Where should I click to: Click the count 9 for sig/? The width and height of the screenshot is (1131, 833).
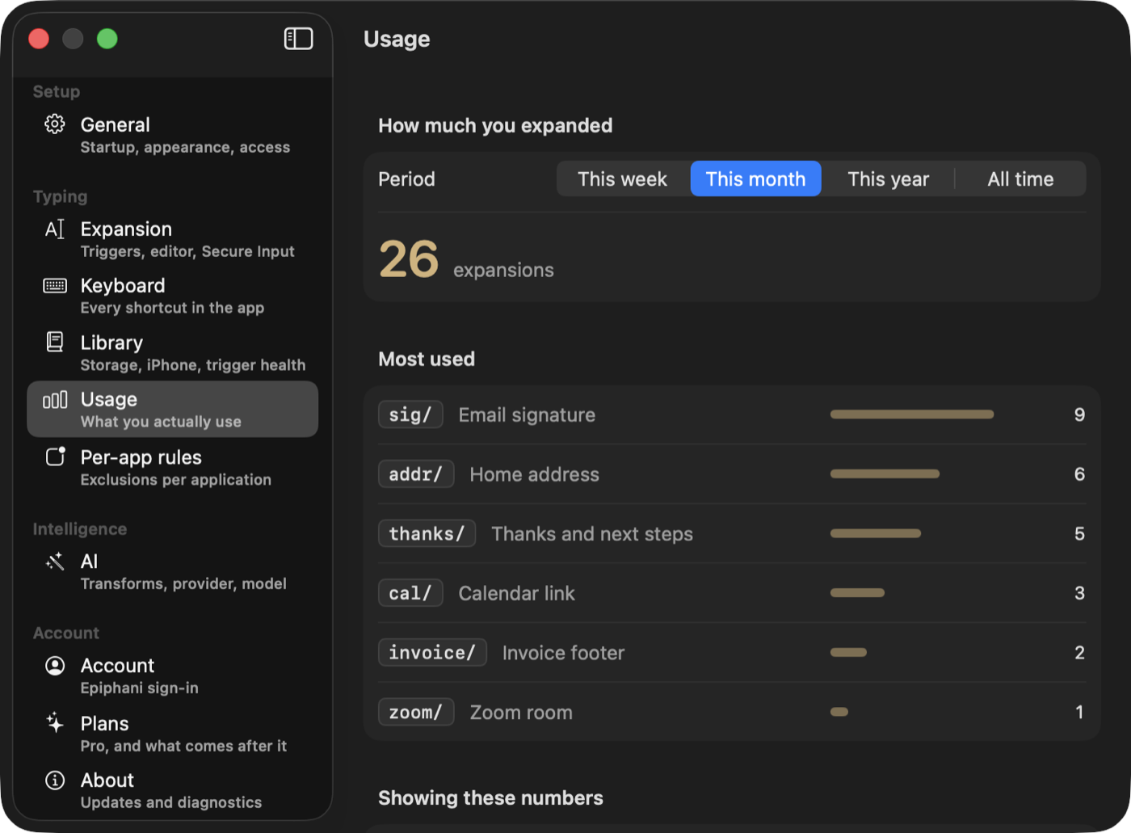pos(1079,414)
